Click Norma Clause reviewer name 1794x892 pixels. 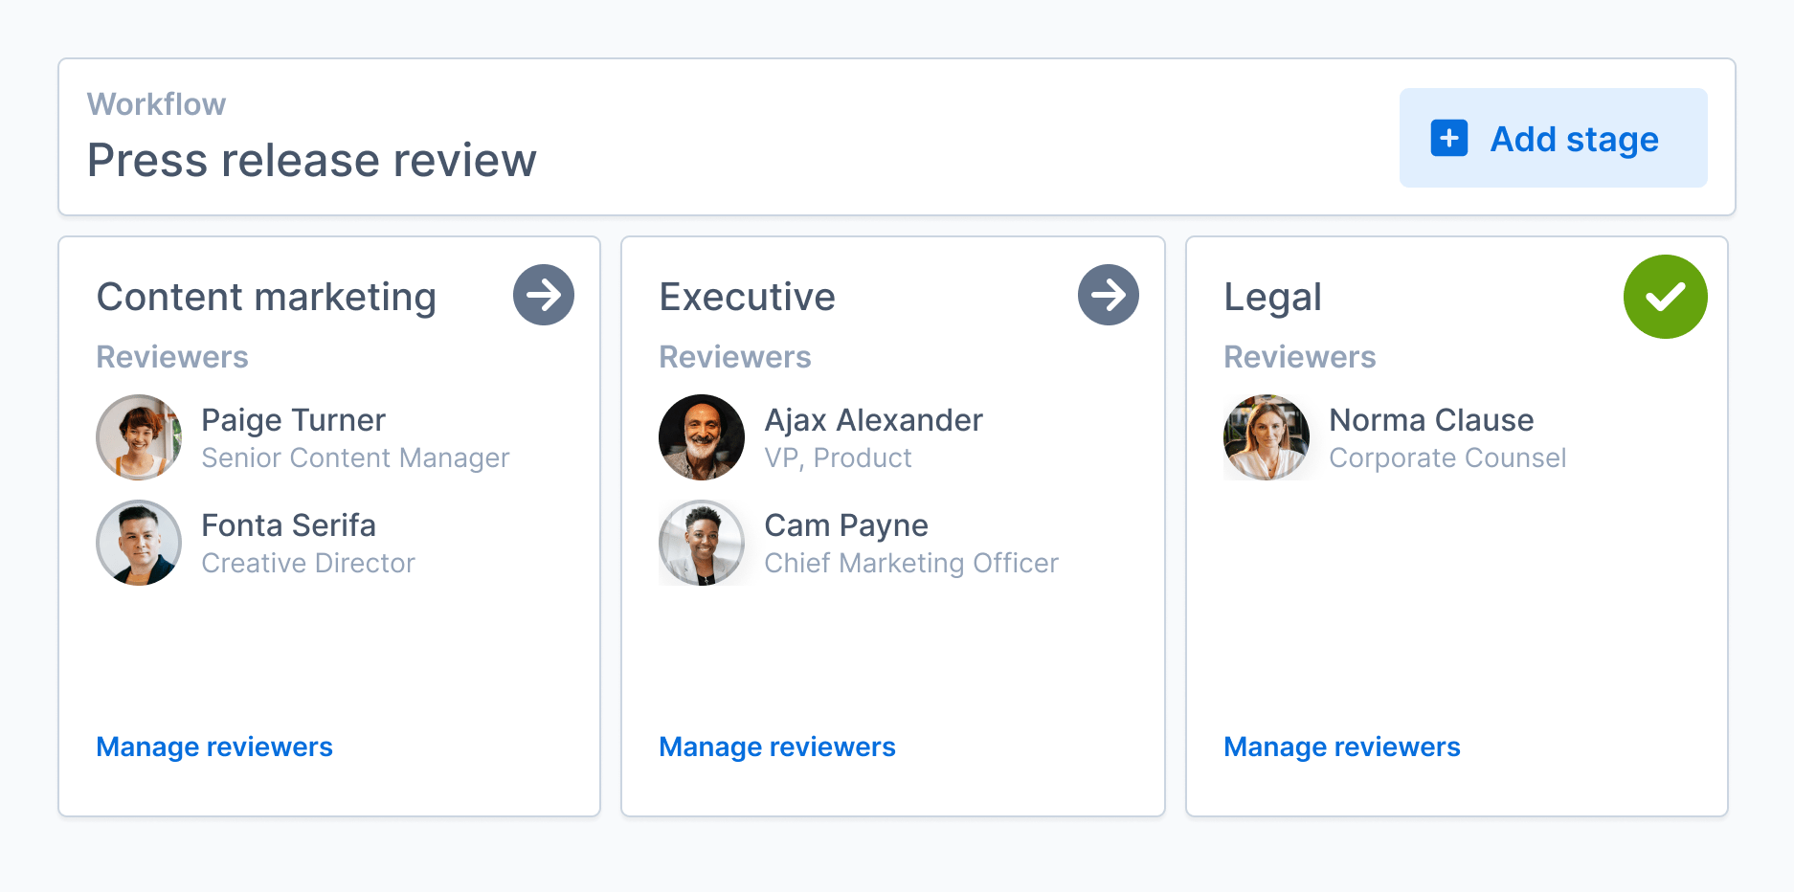coord(1431,420)
